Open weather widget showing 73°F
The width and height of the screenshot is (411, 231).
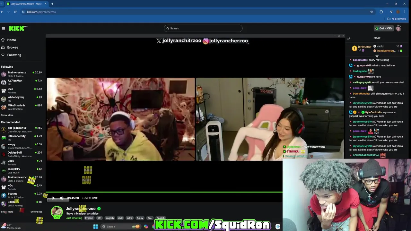(12, 227)
